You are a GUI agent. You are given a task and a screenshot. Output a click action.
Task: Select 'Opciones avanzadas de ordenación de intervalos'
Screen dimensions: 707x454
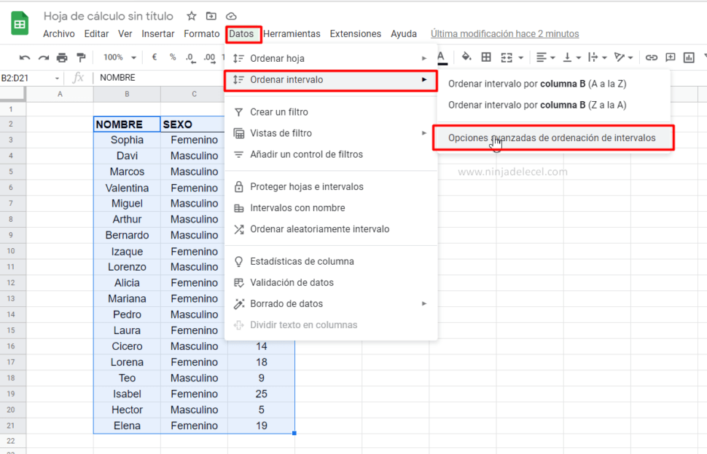pyautogui.click(x=553, y=138)
